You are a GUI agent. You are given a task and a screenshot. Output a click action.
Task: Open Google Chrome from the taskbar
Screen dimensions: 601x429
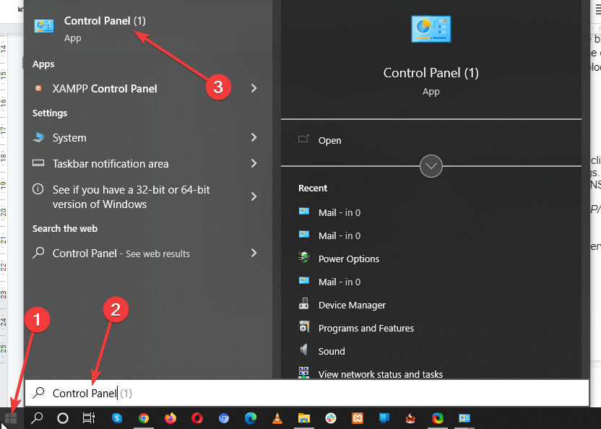tap(144, 418)
